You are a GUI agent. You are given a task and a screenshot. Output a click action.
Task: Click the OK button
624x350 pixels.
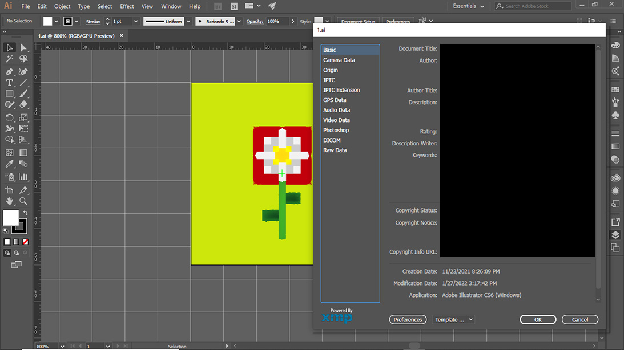click(537, 320)
